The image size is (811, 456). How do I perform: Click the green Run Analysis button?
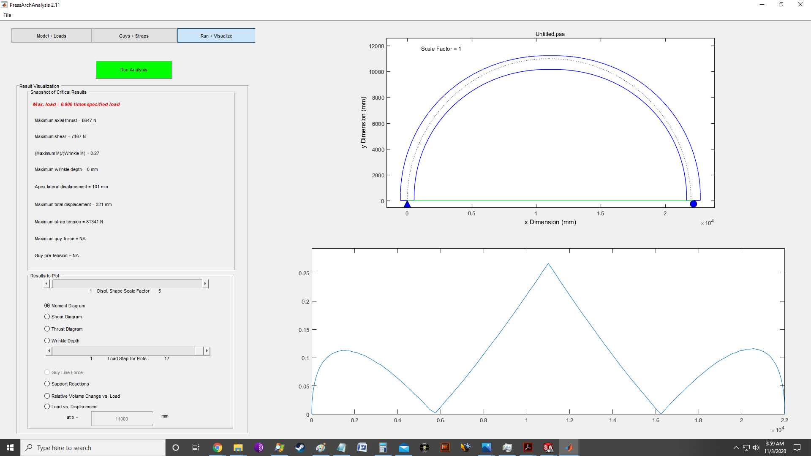134,70
